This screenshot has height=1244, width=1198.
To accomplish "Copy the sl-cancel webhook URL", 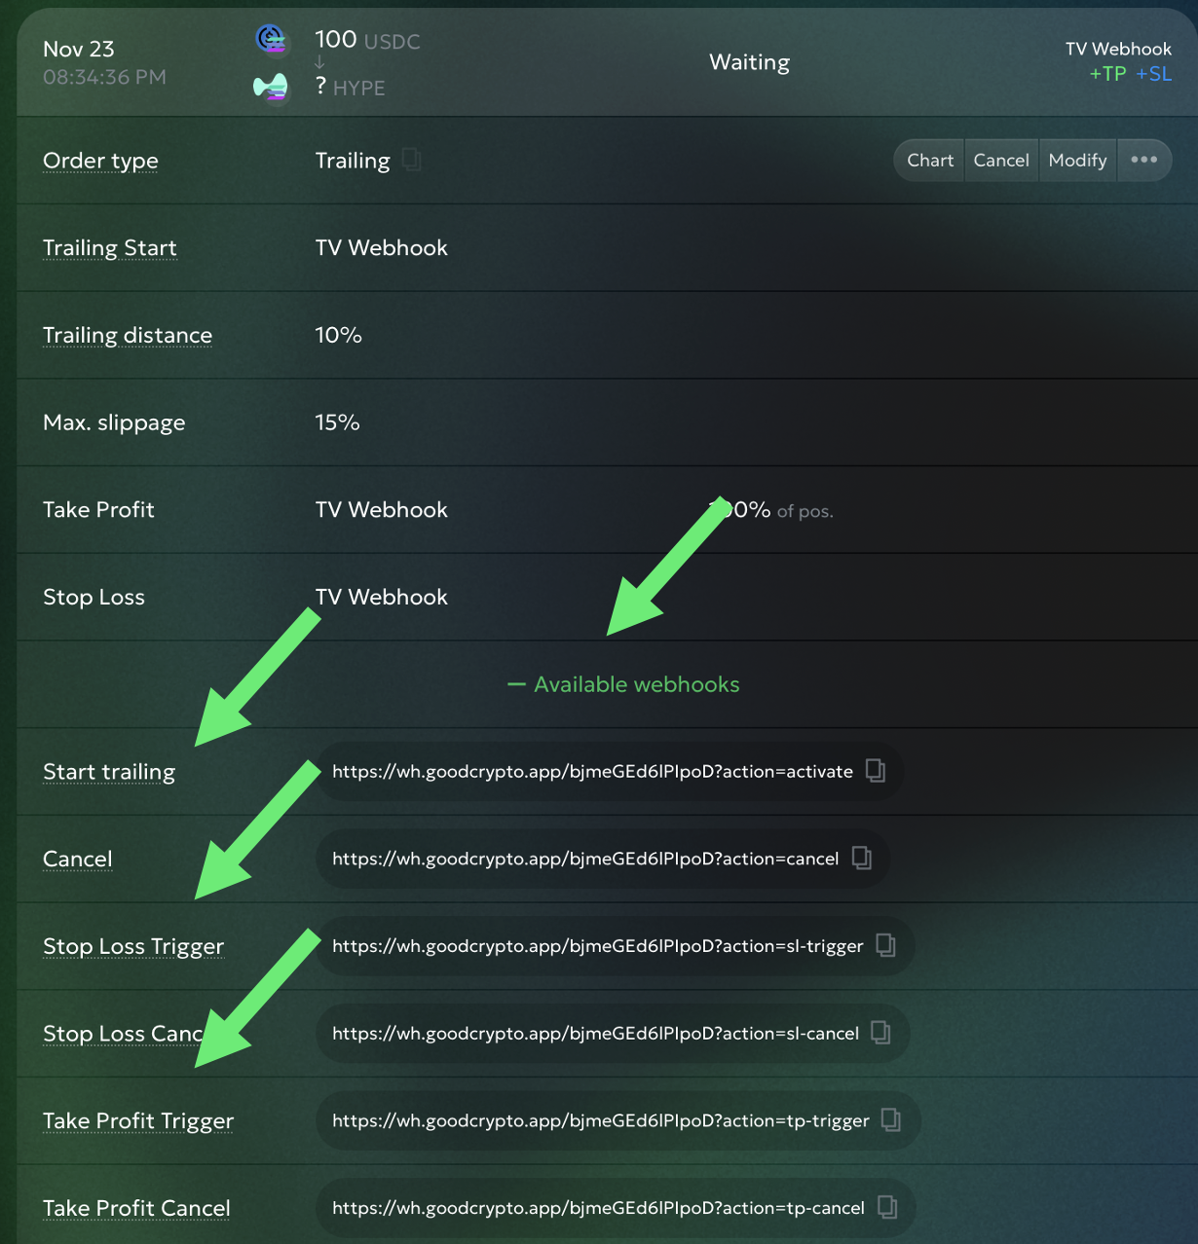I will [x=880, y=1033].
